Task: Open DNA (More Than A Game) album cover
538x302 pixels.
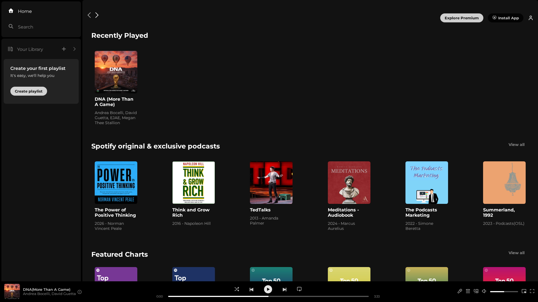Action: pos(116,72)
